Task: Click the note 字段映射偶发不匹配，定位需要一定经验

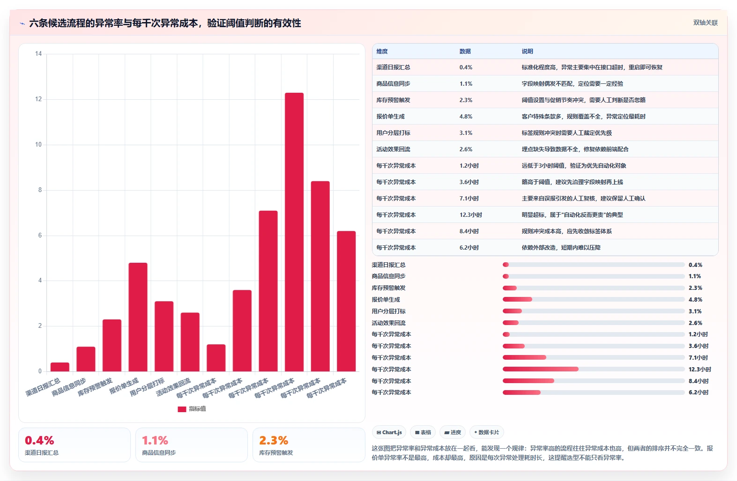Action: pyautogui.click(x=572, y=84)
